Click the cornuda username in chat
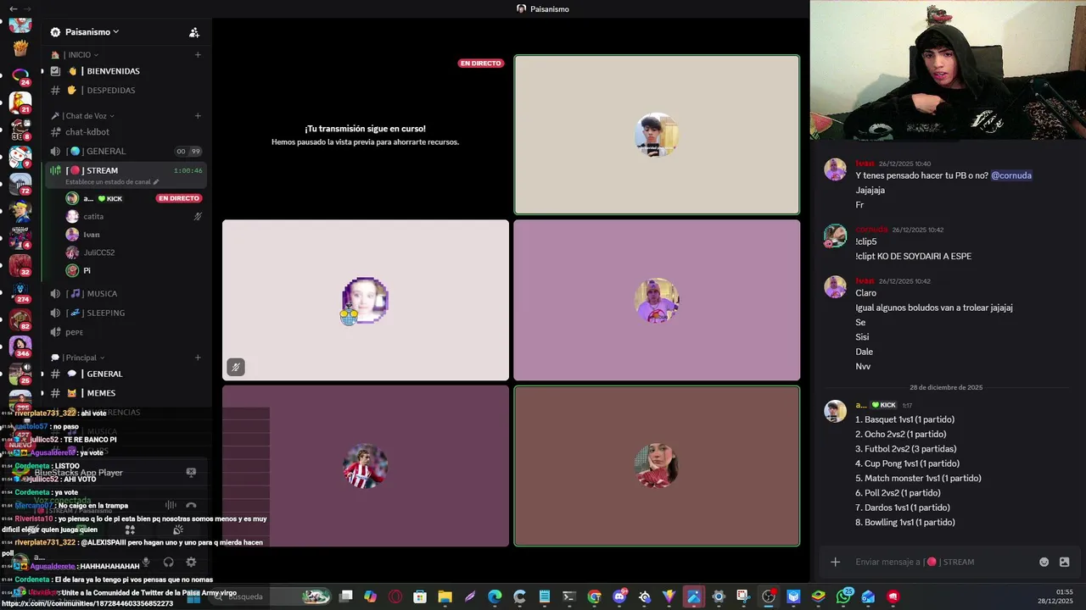This screenshot has width=1086, height=610. pos(871,230)
